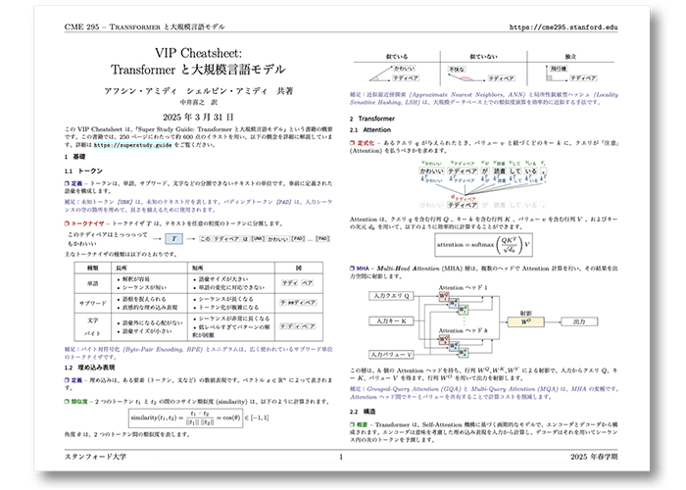Click the 'VIP Cheatsheet:' title line
The height and width of the screenshot is (490, 686).
tap(198, 53)
